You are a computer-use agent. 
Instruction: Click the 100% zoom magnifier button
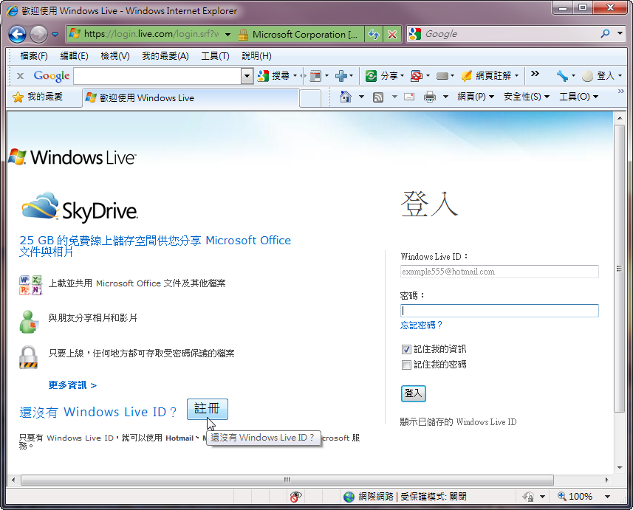pyautogui.click(x=575, y=496)
